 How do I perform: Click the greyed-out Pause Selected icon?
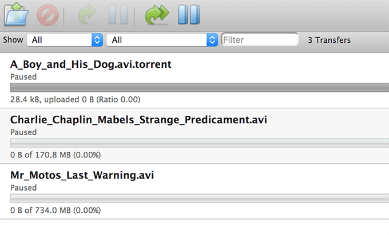(x=118, y=15)
